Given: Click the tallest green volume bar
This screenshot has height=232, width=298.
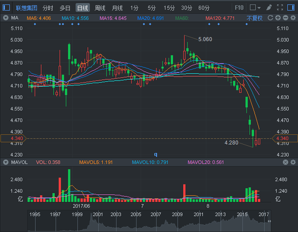Looking at the screenshot, I should click(x=69, y=186).
